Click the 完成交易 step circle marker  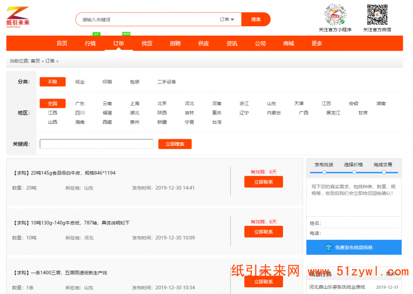(384, 172)
